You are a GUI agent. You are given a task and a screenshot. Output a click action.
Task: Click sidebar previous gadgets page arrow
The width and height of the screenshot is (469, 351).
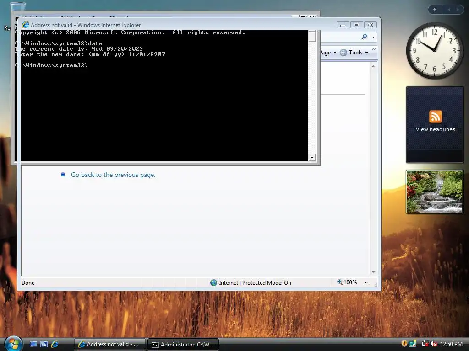[449, 10]
